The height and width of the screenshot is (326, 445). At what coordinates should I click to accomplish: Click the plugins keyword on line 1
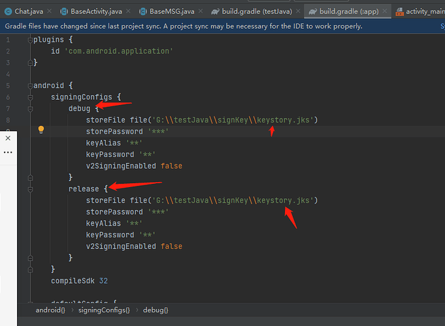[x=48, y=40]
